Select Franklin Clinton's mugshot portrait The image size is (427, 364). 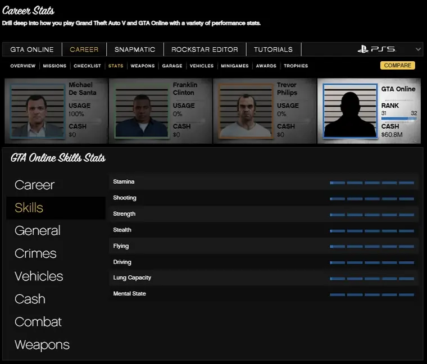(x=142, y=111)
